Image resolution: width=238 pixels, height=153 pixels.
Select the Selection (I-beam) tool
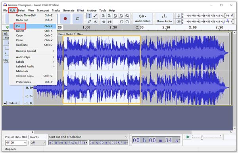click(x=89, y=16)
